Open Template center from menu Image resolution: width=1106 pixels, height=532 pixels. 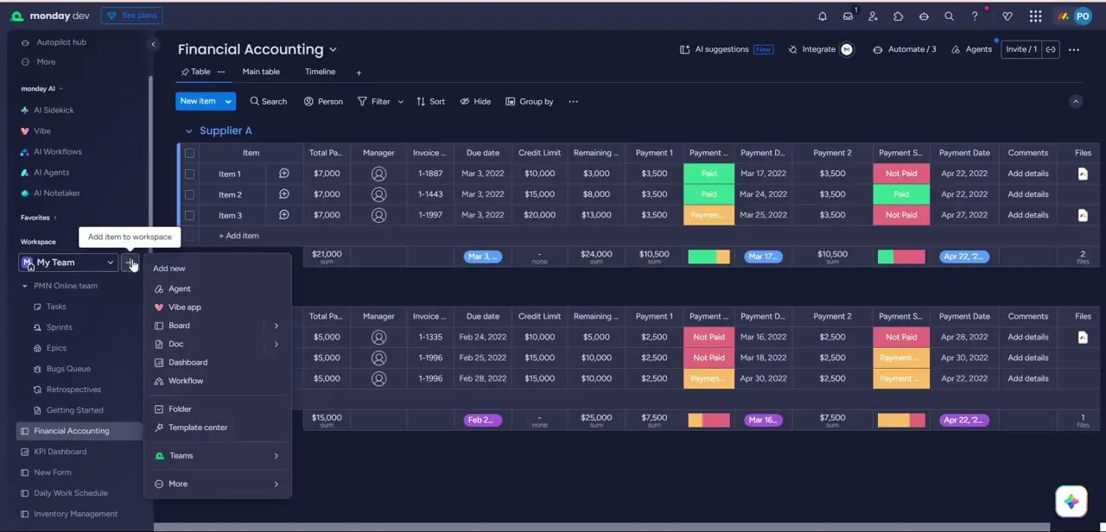[217, 427]
